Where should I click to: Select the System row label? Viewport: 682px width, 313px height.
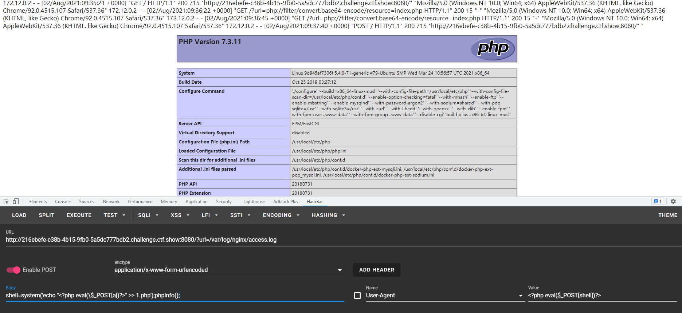coord(187,73)
